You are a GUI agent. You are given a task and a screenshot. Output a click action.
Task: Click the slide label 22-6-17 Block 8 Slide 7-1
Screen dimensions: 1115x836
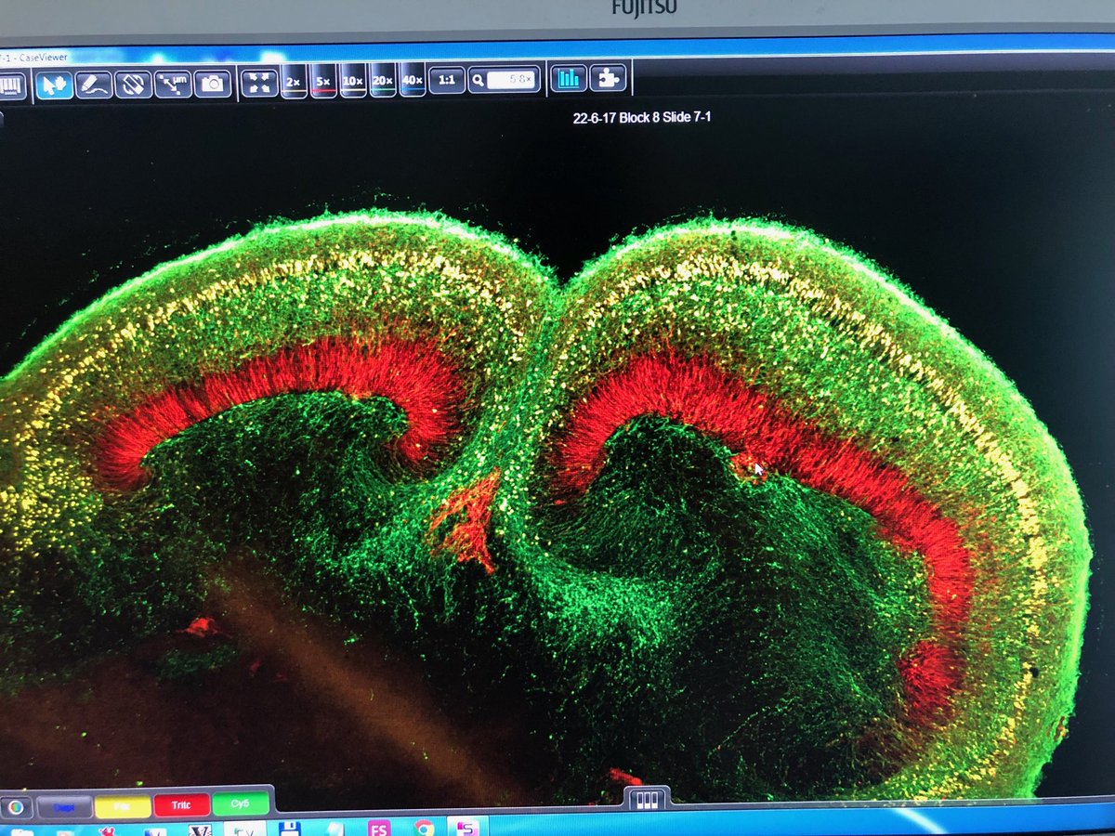pyautogui.click(x=643, y=117)
